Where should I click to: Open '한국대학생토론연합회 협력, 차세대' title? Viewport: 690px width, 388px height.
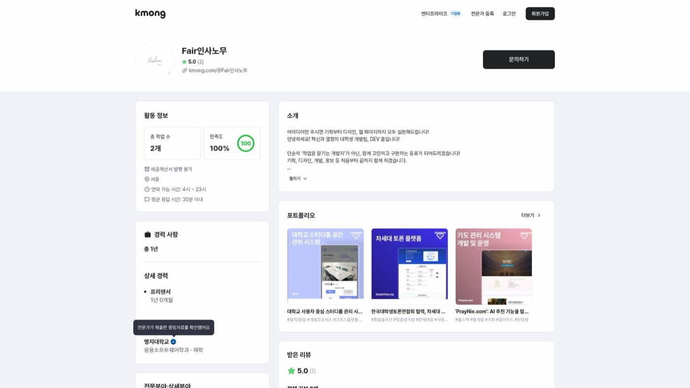tap(409, 312)
